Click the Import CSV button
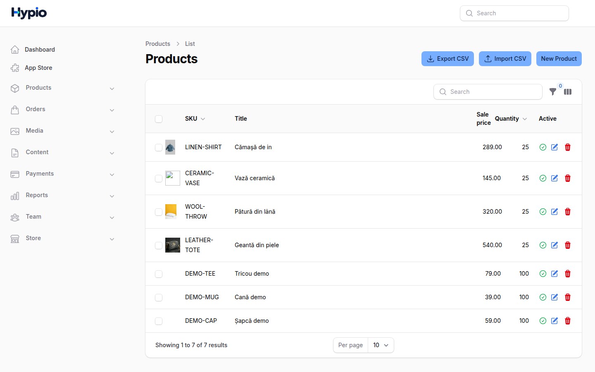This screenshot has width=595, height=372. point(505,59)
